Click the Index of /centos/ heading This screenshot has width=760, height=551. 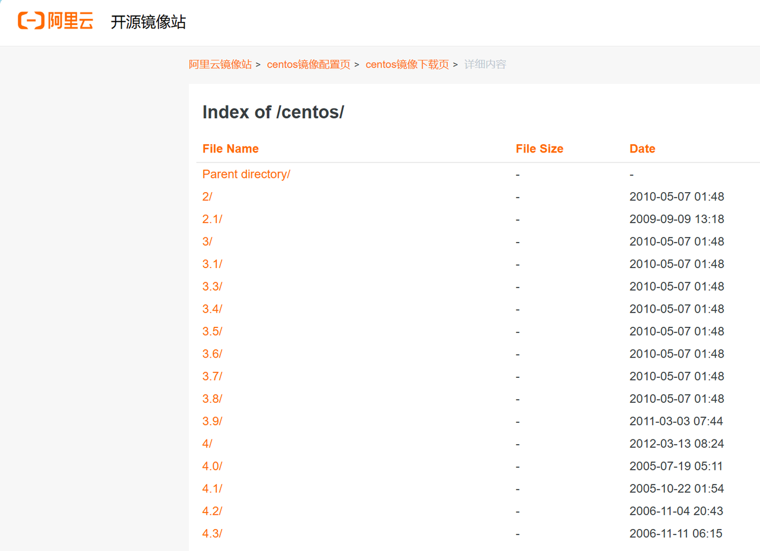273,112
